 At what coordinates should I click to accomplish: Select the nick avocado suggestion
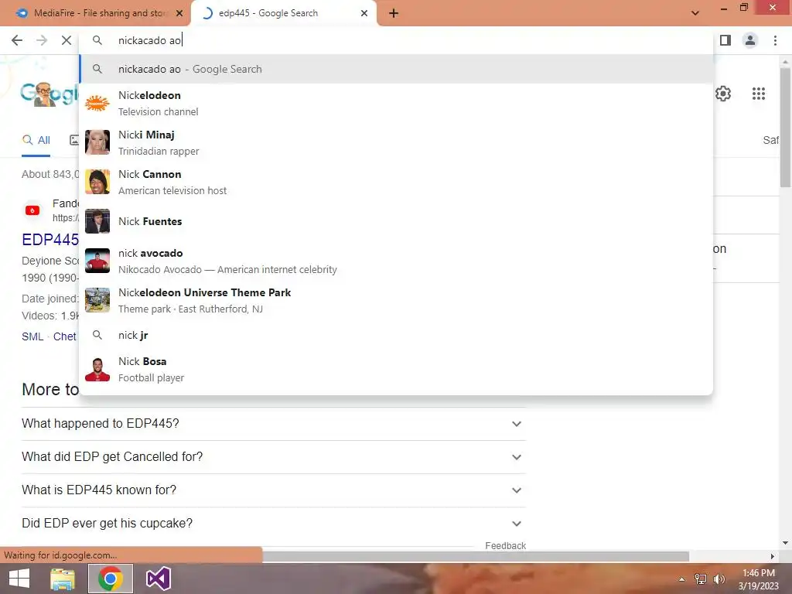pos(396,261)
